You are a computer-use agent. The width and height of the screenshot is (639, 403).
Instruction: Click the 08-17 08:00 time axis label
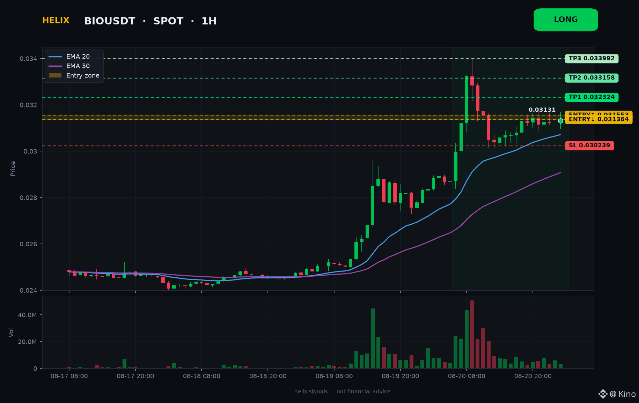pyautogui.click(x=69, y=376)
